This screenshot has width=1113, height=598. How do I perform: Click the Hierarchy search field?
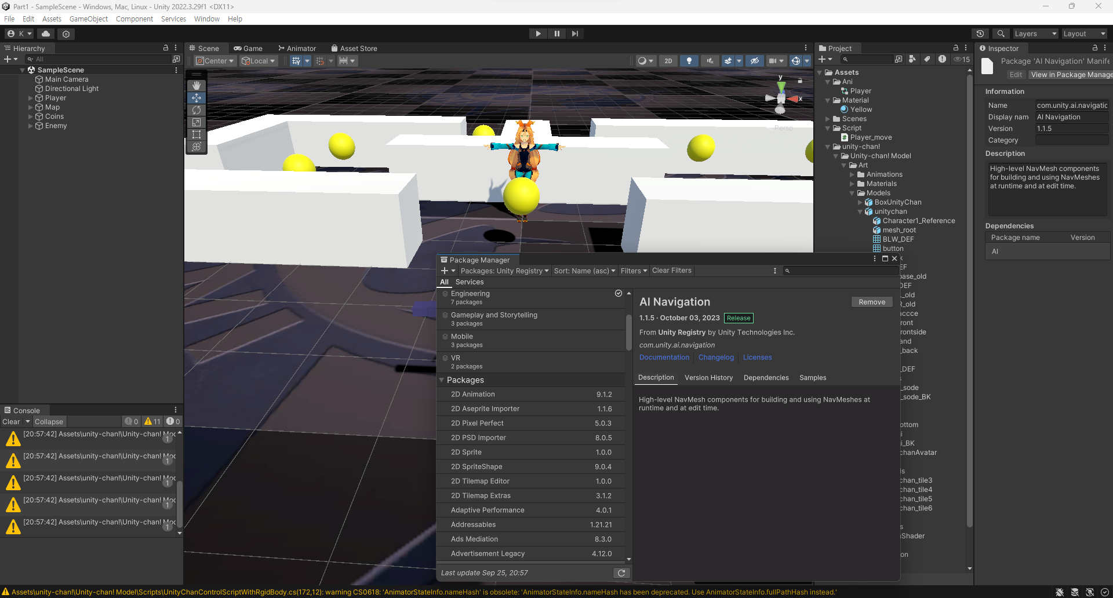(x=99, y=59)
